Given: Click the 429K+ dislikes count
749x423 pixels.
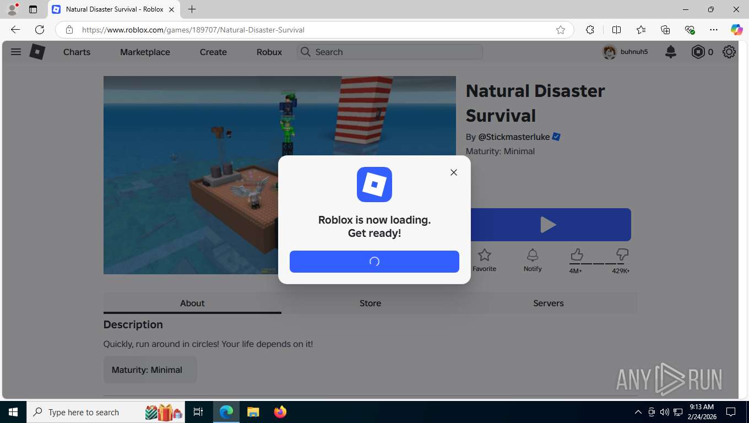Looking at the screenshot, I should pyautogui.click(x=621, y=271).
